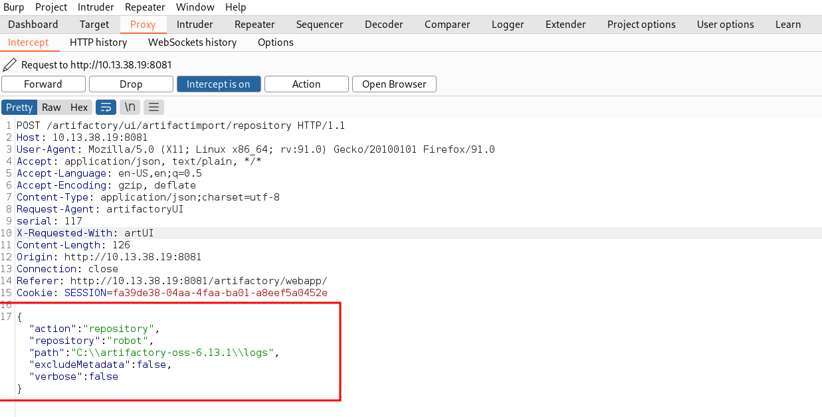Click the "path" JSON value line
Image resolution: width=822 pixels, height=417 pixels.
154,353
